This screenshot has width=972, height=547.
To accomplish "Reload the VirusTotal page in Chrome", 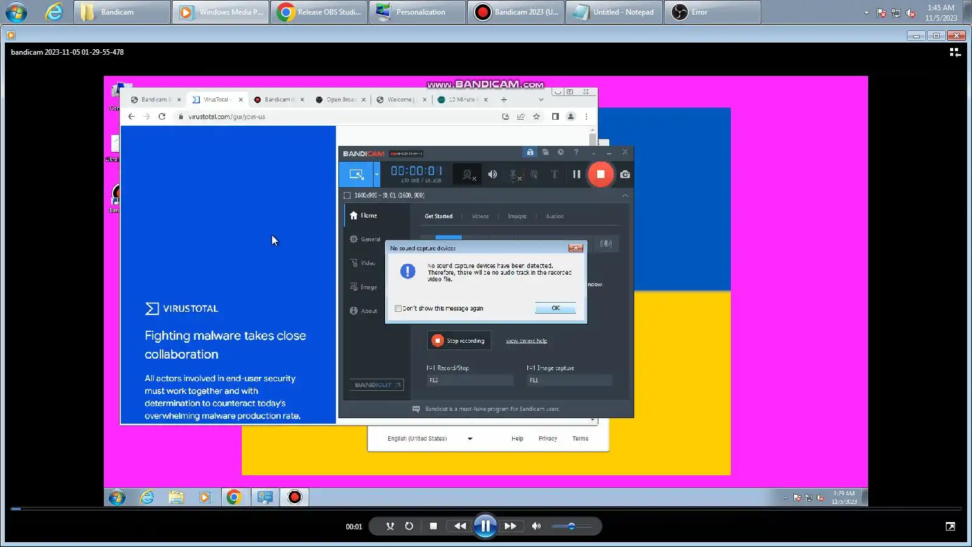I will coord(162,117).
